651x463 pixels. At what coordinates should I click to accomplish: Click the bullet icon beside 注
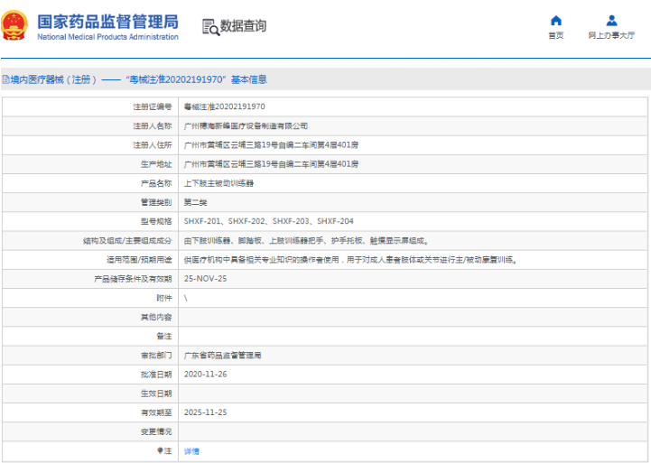coord(160,450)
